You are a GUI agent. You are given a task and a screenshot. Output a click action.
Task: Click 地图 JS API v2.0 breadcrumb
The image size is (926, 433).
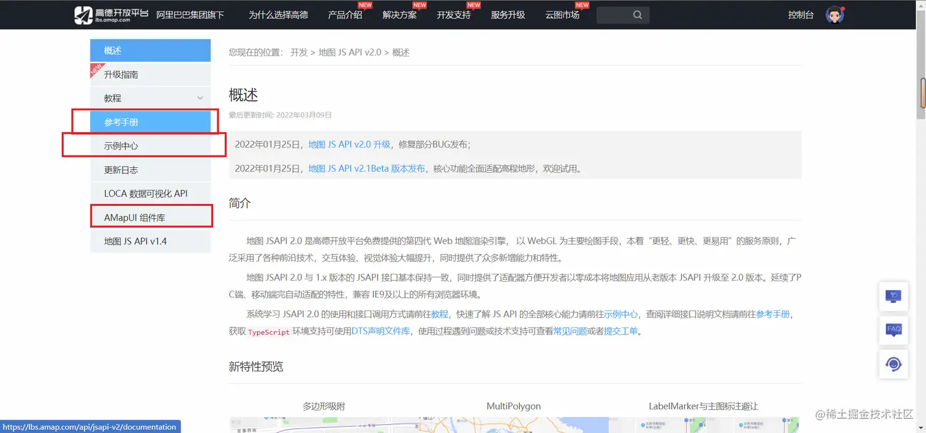[x=350, y=53]
